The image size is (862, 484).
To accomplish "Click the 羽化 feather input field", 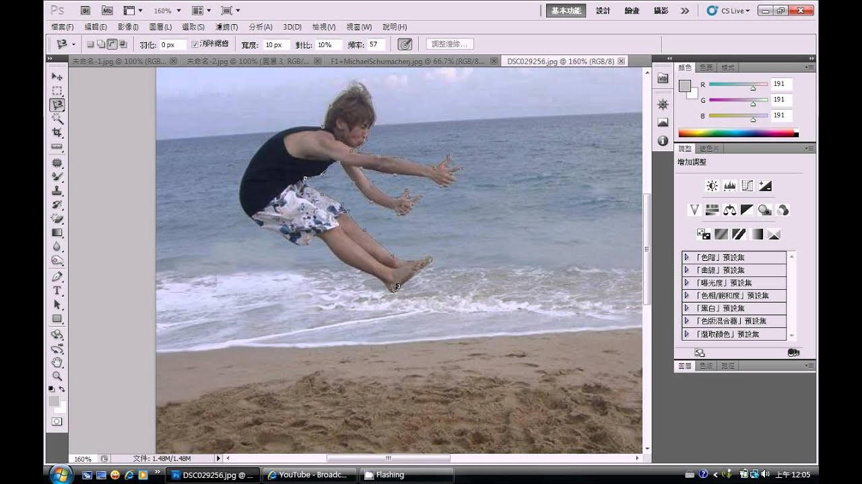I will (172, 44).
